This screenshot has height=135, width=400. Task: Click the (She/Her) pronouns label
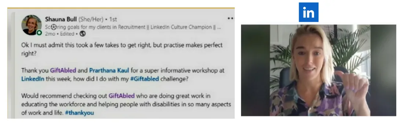tap(91, 19)
